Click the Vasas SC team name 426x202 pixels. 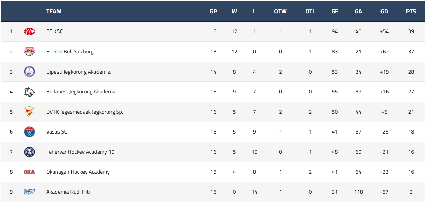(x=56, y=132)
